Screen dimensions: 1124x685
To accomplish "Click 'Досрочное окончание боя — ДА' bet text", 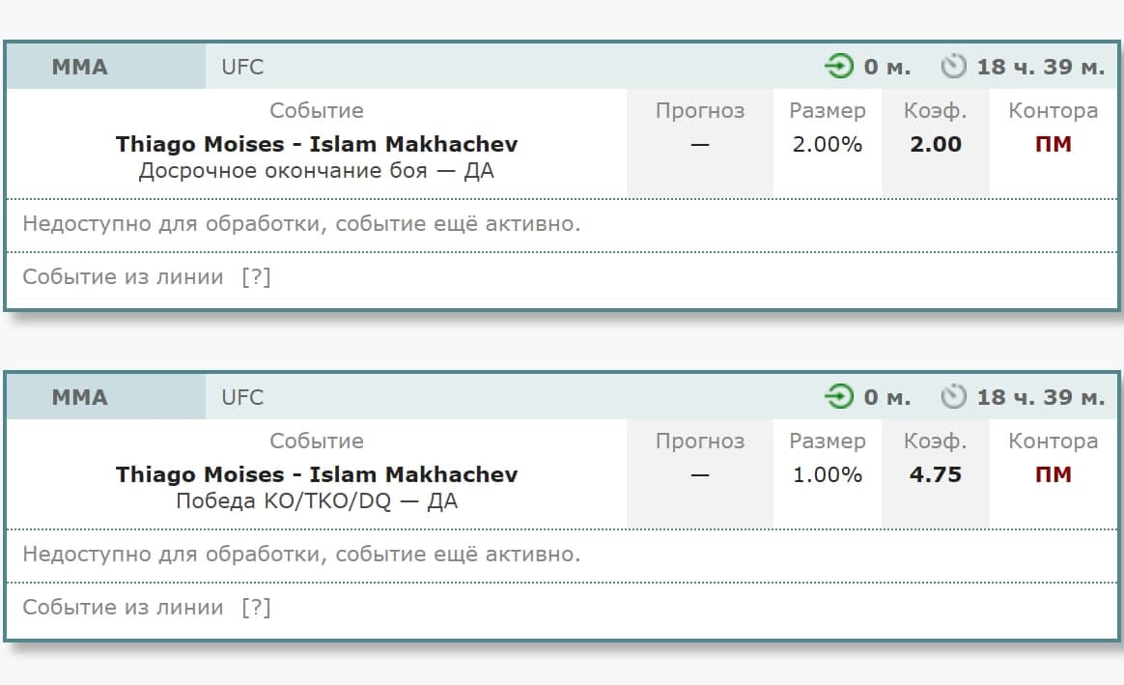I will [x=317, y=171].
